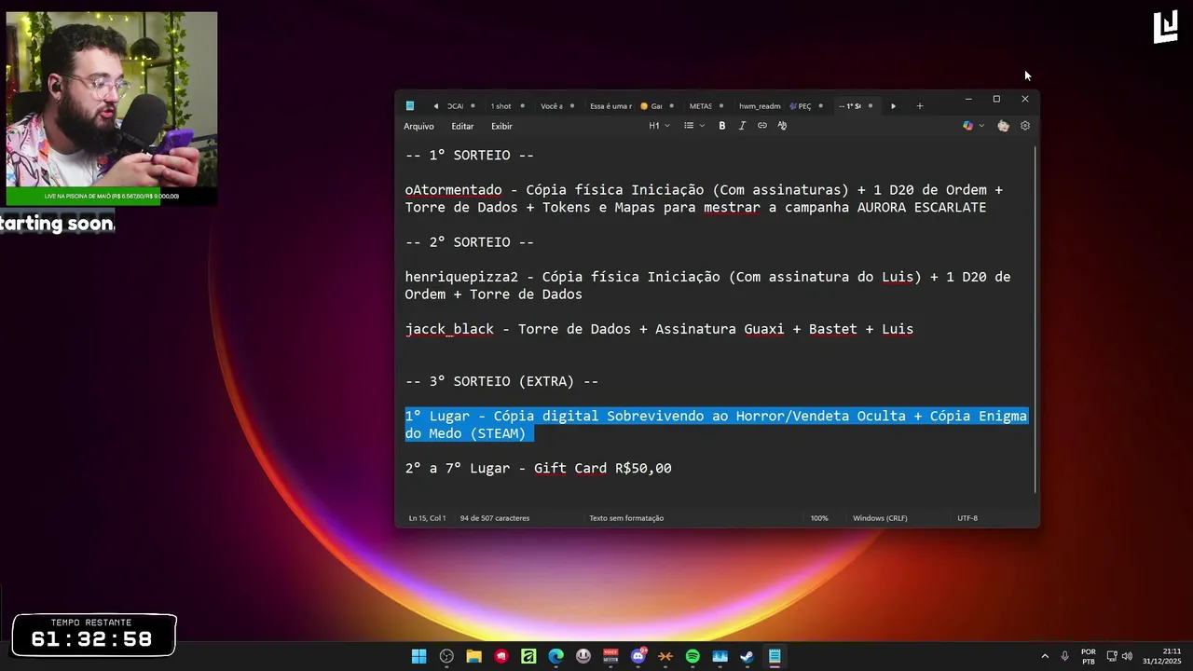Insert a link using the toolbar link icon

pos(761,126)
